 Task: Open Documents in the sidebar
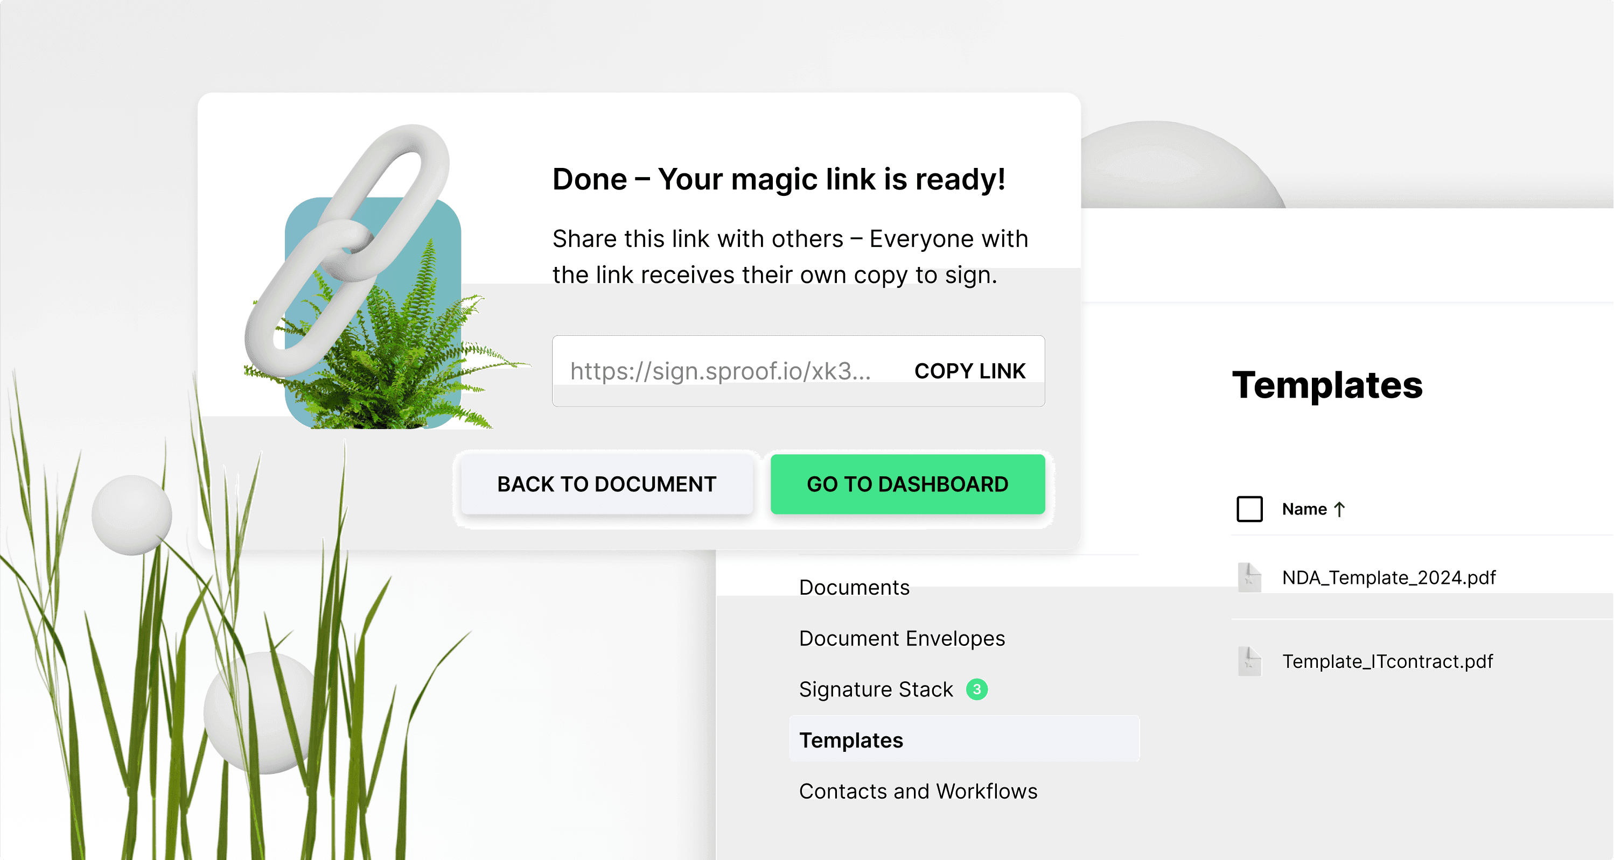point(854,587)
